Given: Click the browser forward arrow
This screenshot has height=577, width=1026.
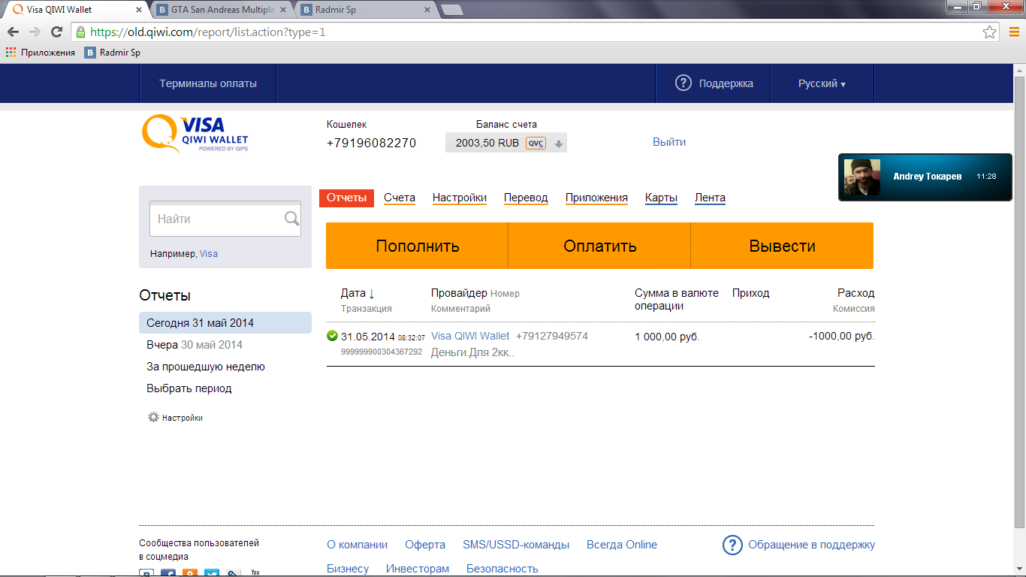Looking at the screenshot, I should 35,32.
